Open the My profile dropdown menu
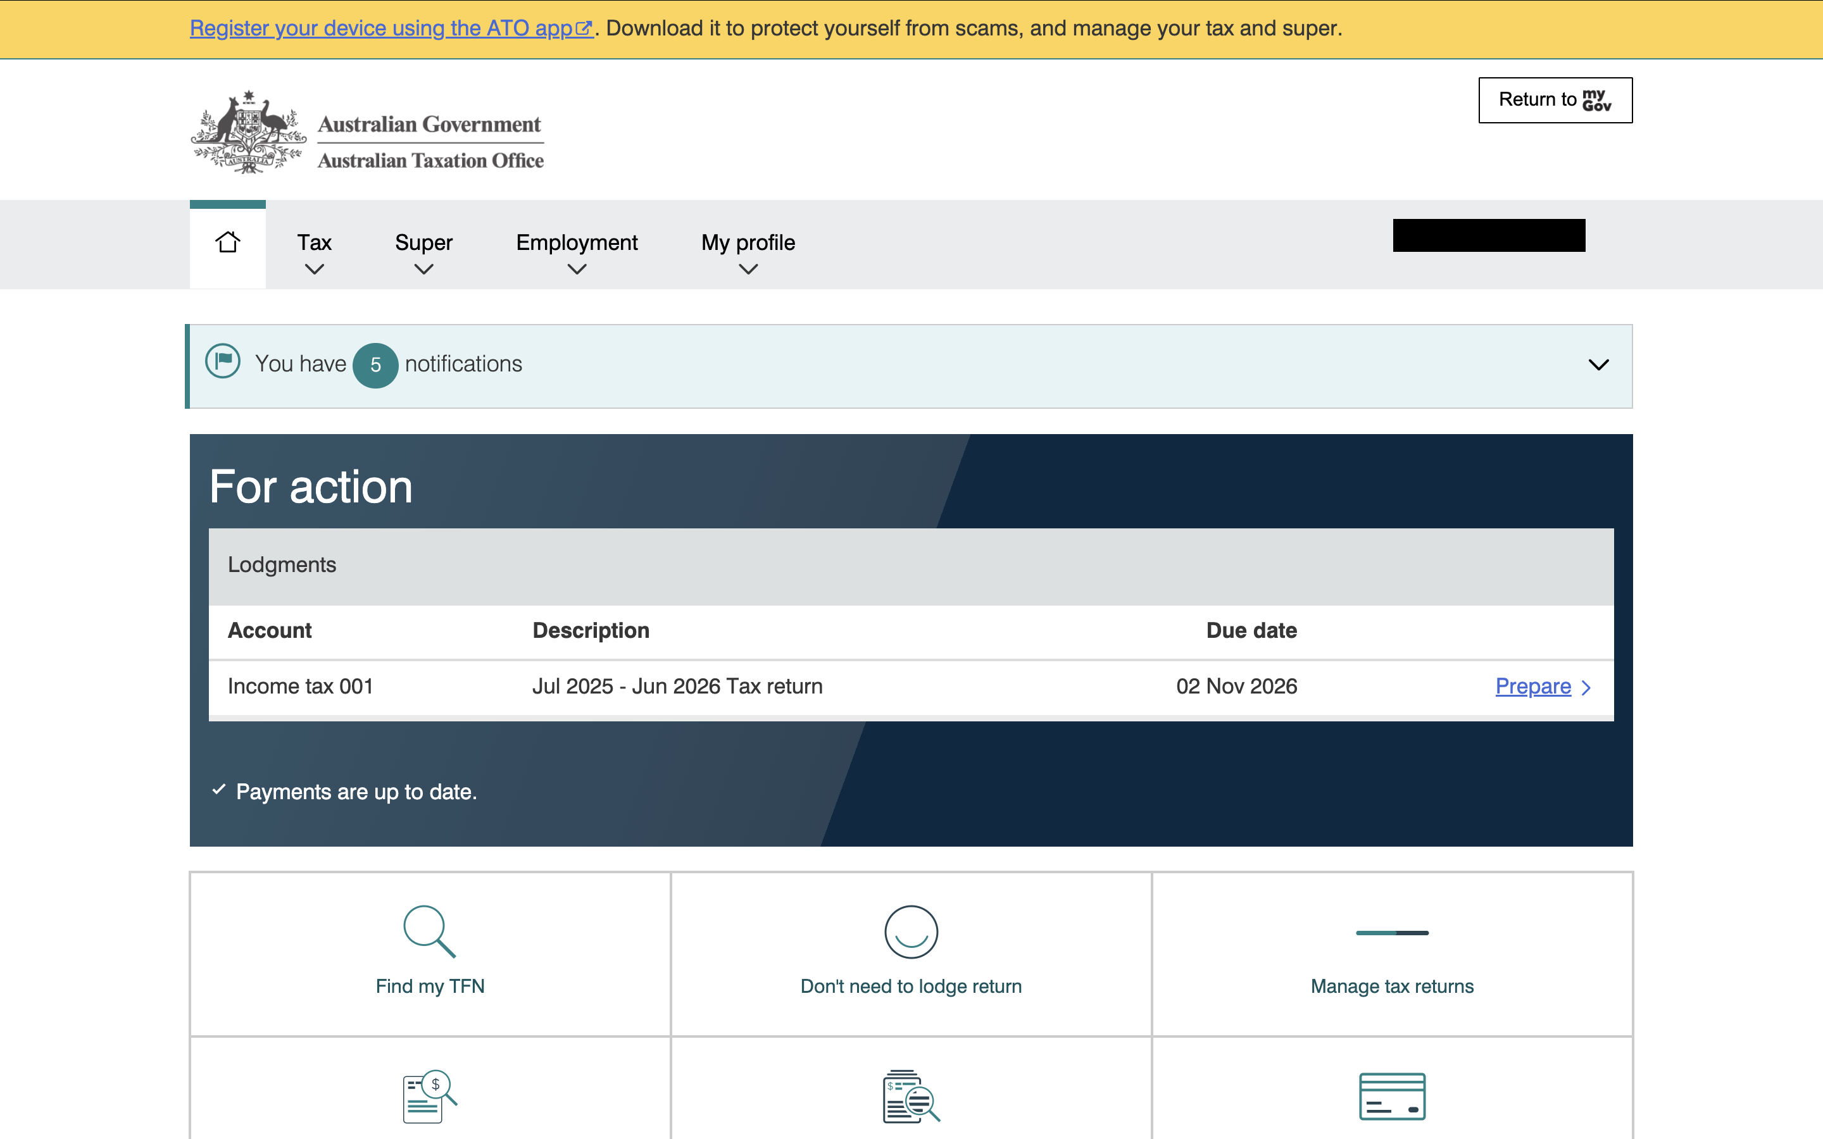 [748, 253]
